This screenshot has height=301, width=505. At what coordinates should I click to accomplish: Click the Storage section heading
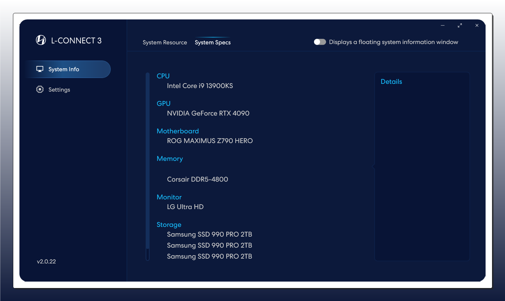coord(169,225)
